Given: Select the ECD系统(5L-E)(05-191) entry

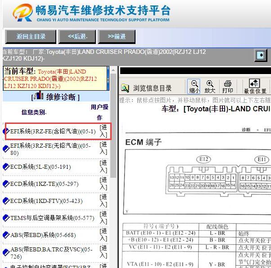Looking at the screenshot, I should tap(41, 167).
